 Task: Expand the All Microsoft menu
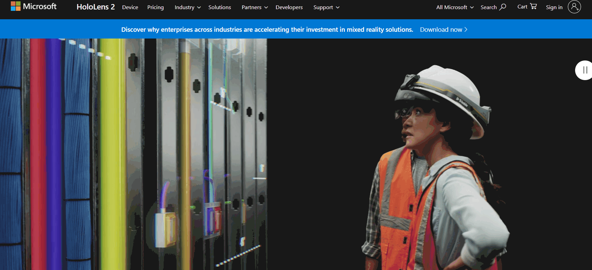tap(455, 7)
